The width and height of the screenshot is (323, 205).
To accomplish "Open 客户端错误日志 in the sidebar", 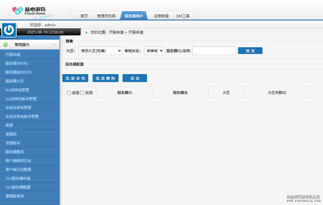I will coord(30,160).
